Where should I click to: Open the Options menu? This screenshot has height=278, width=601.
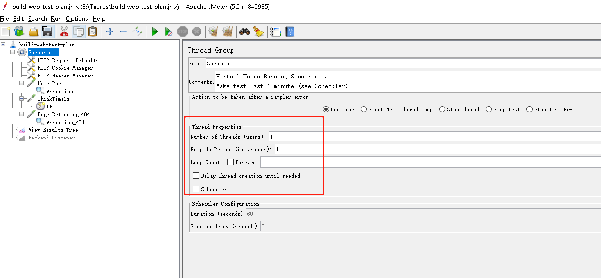point(77,19)
